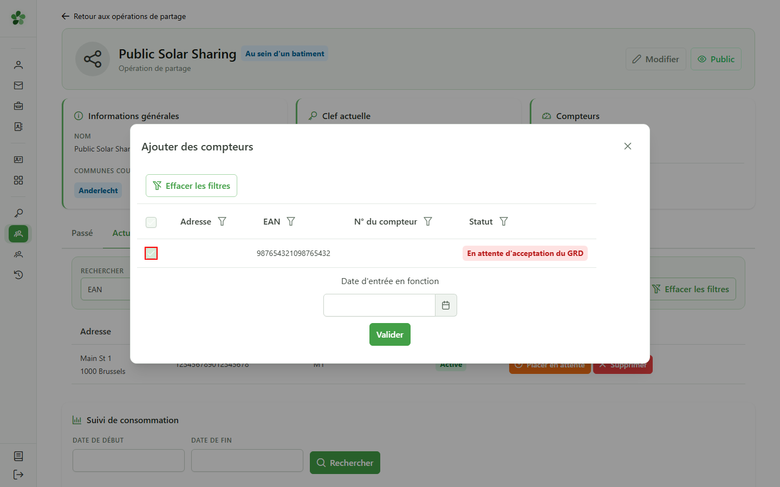Click the Valider button
This screenshot has width=780, height=487.
pos(390,334)
